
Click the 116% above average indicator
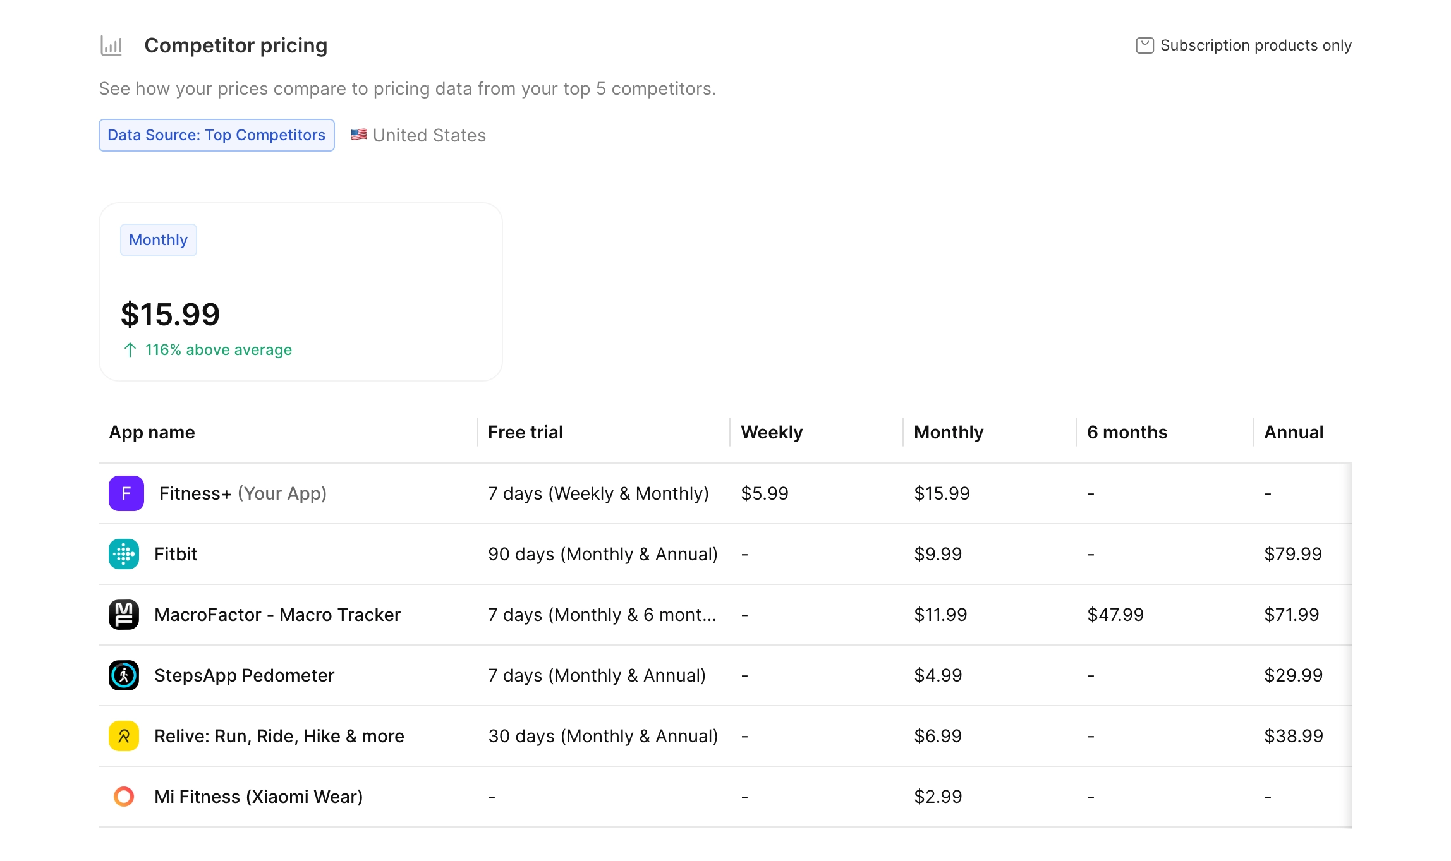(x=207, y=349)
